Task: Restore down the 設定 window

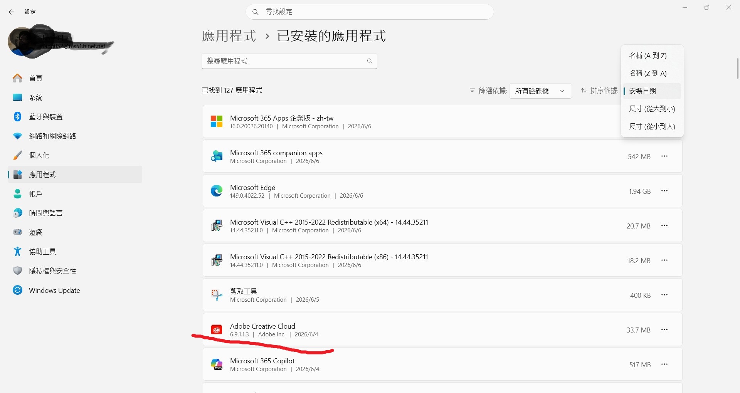Action: pyautogui.click(x=707, y=8)
